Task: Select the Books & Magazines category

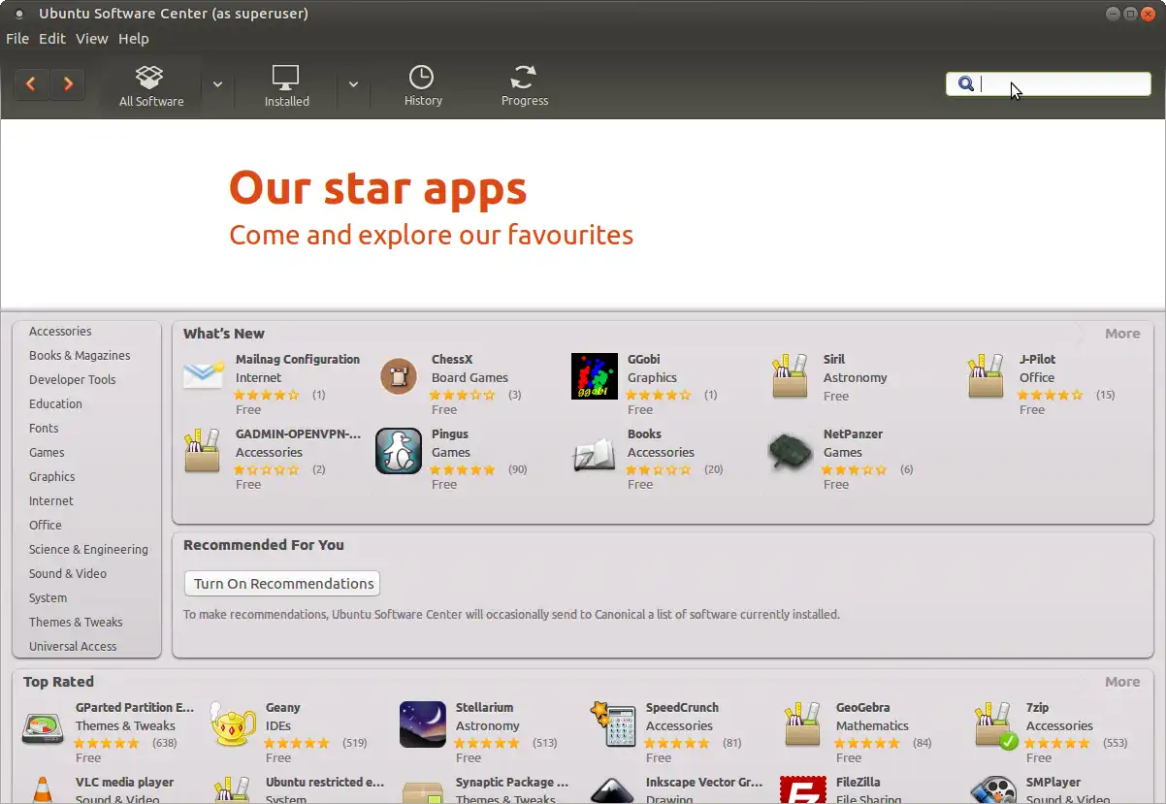Action: [x=80, y=356]
